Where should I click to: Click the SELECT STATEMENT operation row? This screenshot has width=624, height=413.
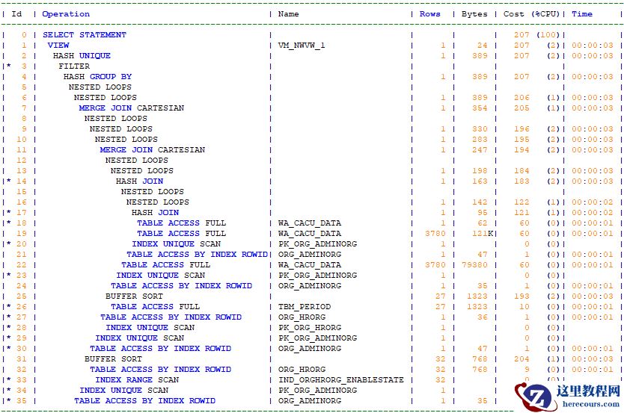(x=84, y=35)
